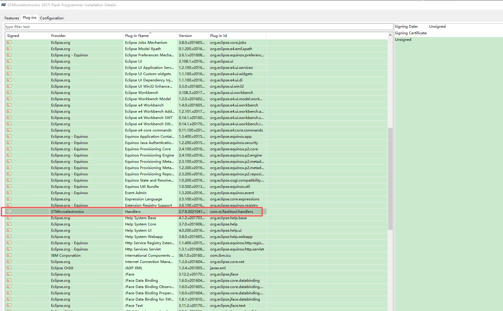Select Extension Registry Support plug-in name
This screenshot has width=503, height=311.
click(148, 205)
